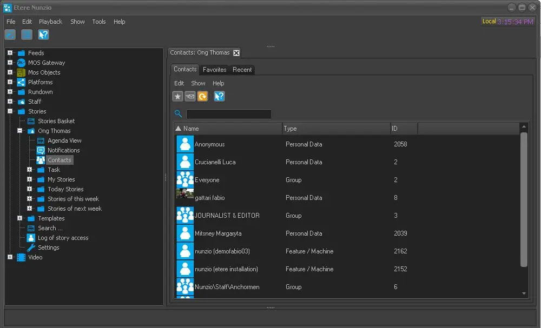Click the orange refresh icon
Screen dimensions: 541x328
pyautogui.click(x=202, y=96)
